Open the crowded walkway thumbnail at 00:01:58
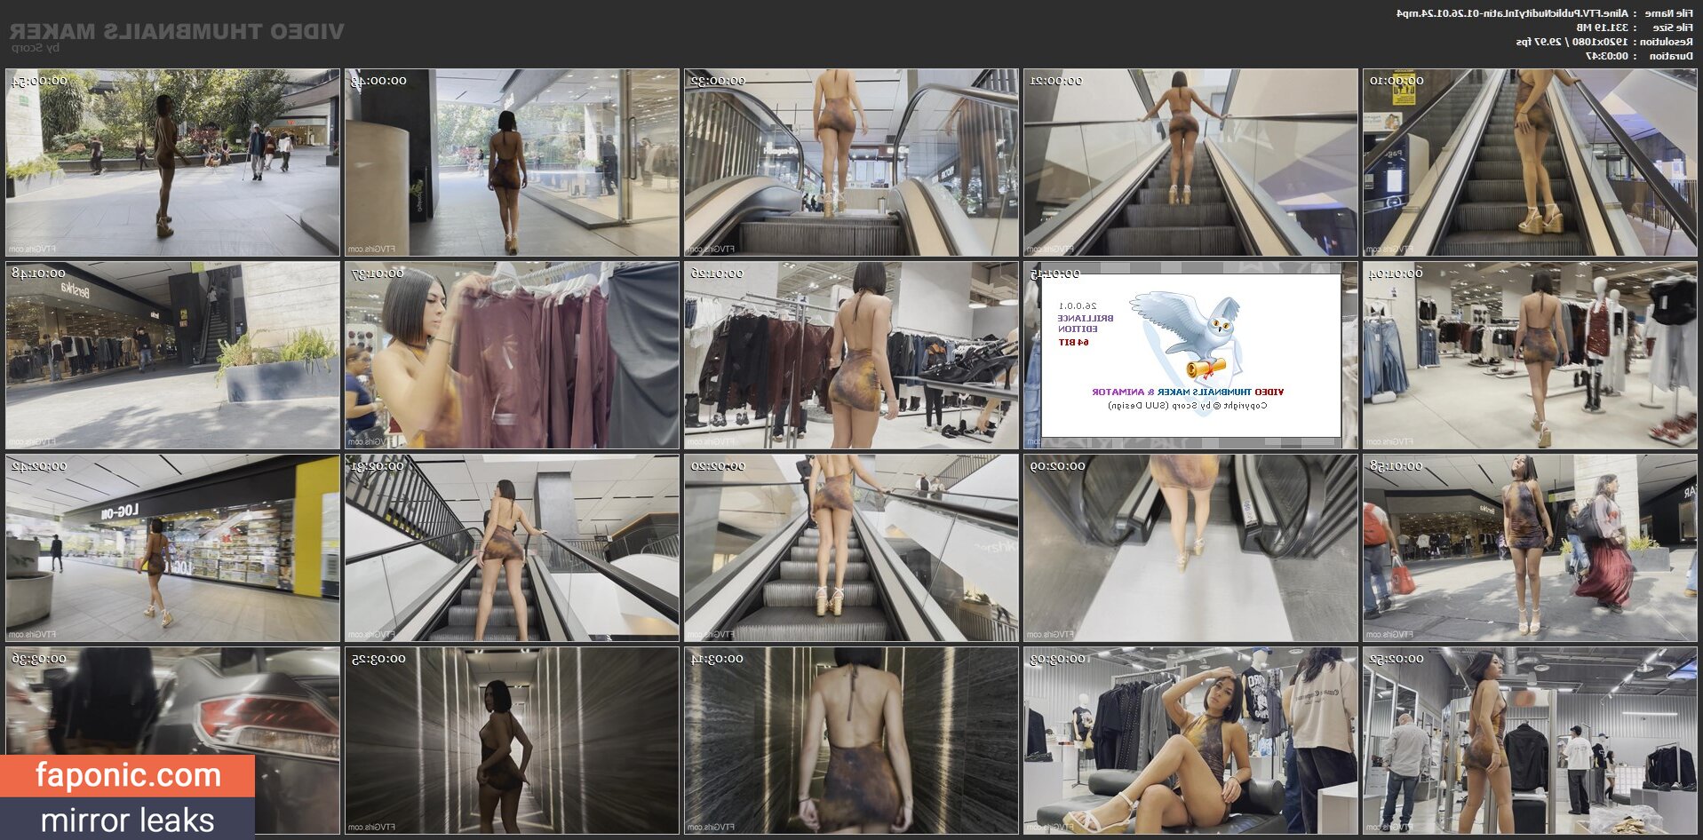1703x840 pixels. click(1529, 548)
